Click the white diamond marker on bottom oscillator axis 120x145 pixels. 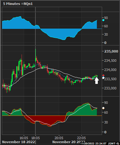(x=103, y=108)
